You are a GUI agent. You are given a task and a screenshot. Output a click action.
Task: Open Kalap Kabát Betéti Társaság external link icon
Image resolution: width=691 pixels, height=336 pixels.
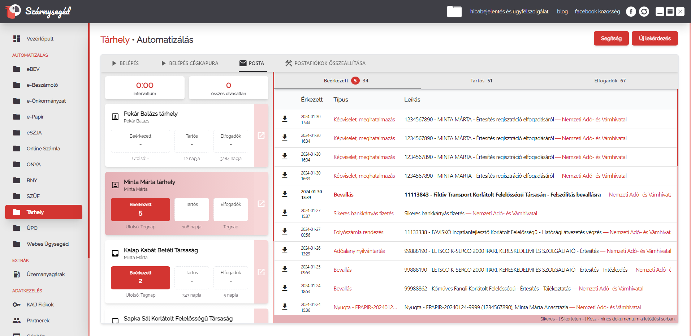261,272
